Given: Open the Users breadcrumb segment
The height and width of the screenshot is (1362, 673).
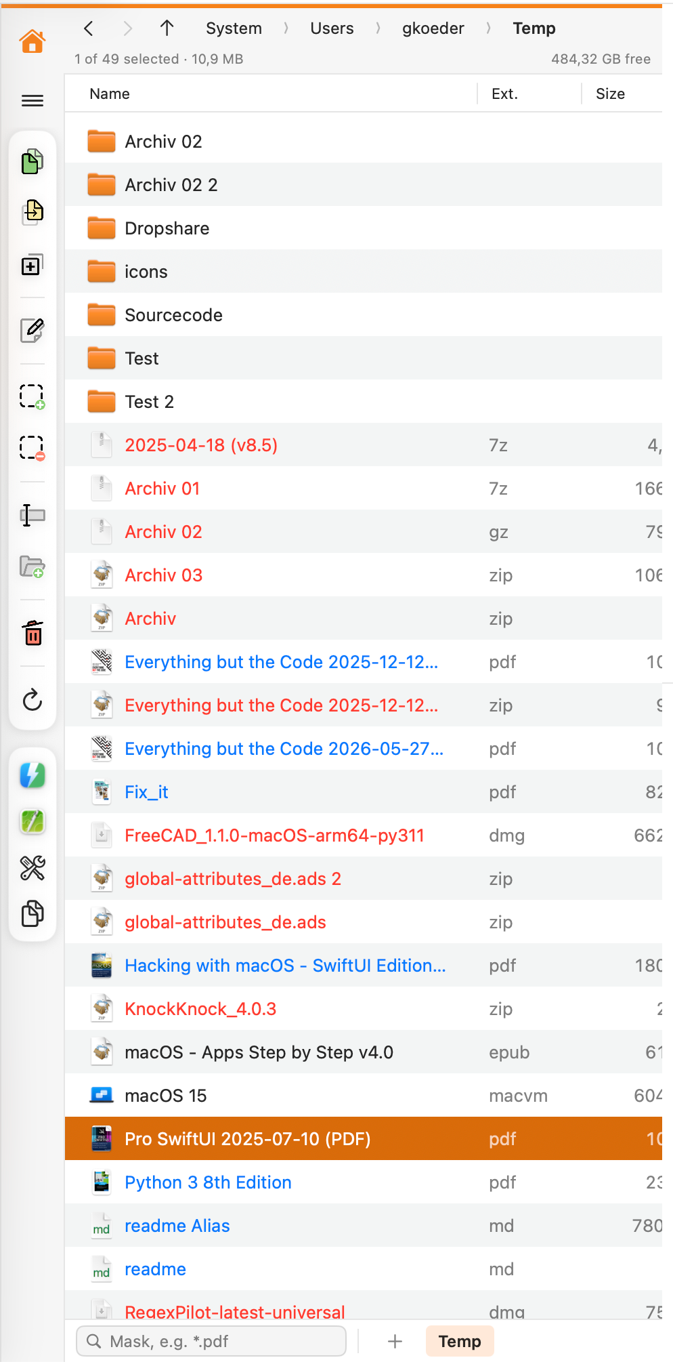Looking at the screenshot, I should pos(332,28).
